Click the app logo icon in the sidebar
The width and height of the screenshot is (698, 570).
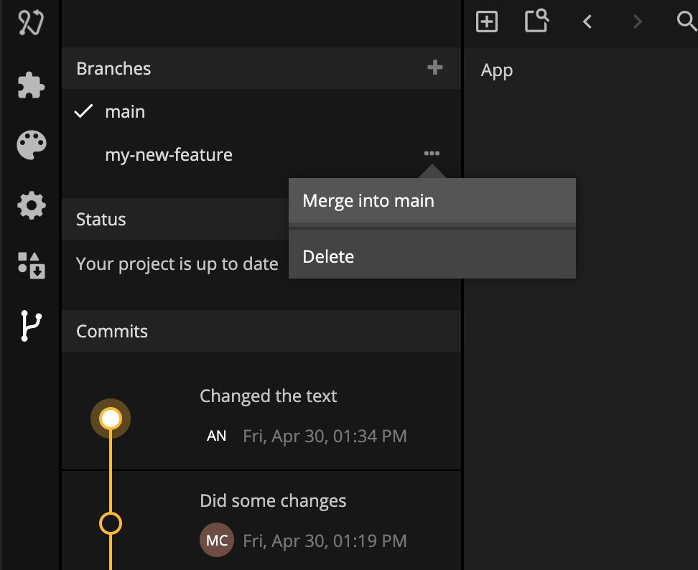coord(31,22)
